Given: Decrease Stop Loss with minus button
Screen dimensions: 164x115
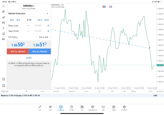Looking at the screenshot, I should 28,25.
